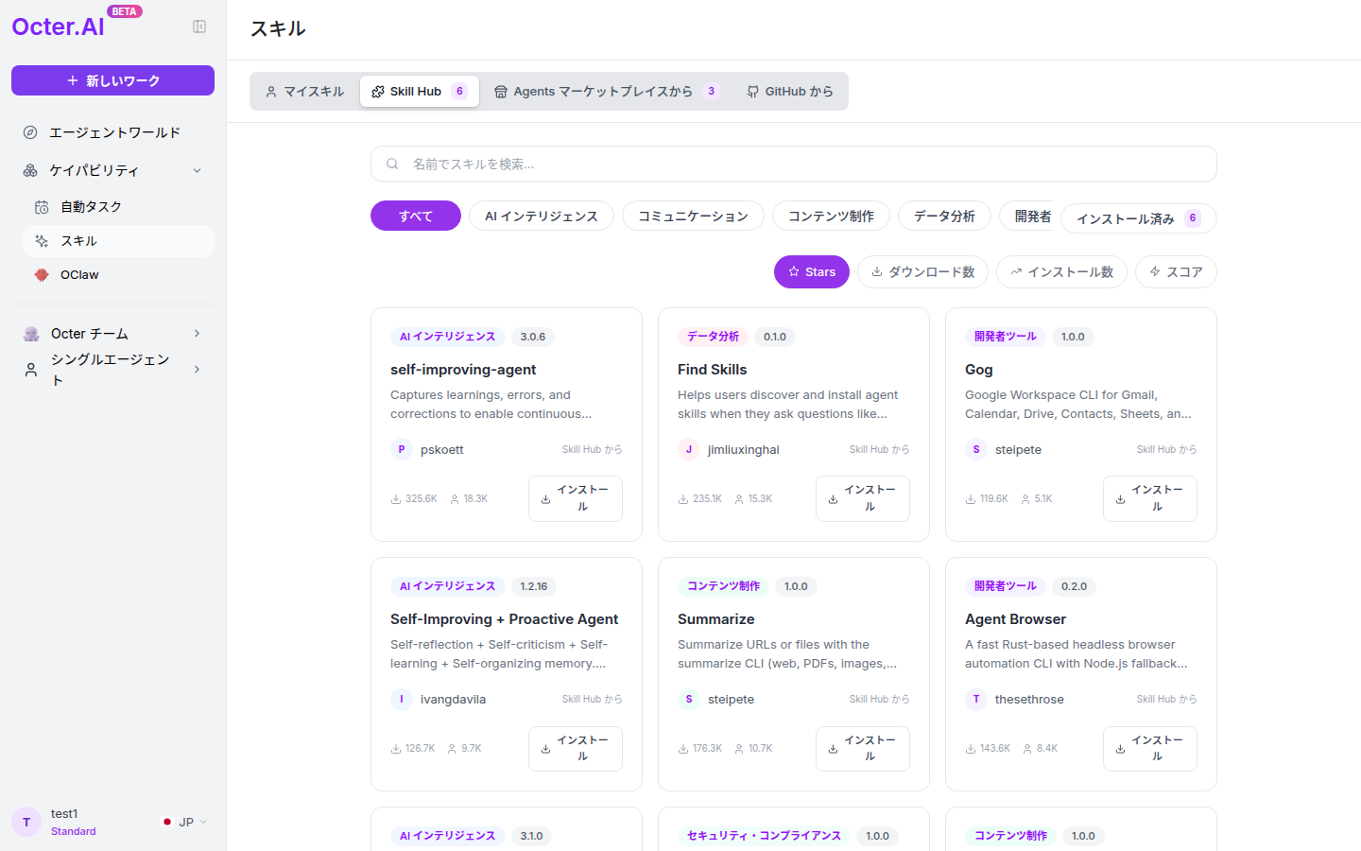Collapse the sidebar with the panel icon

[x=199, y=26]
